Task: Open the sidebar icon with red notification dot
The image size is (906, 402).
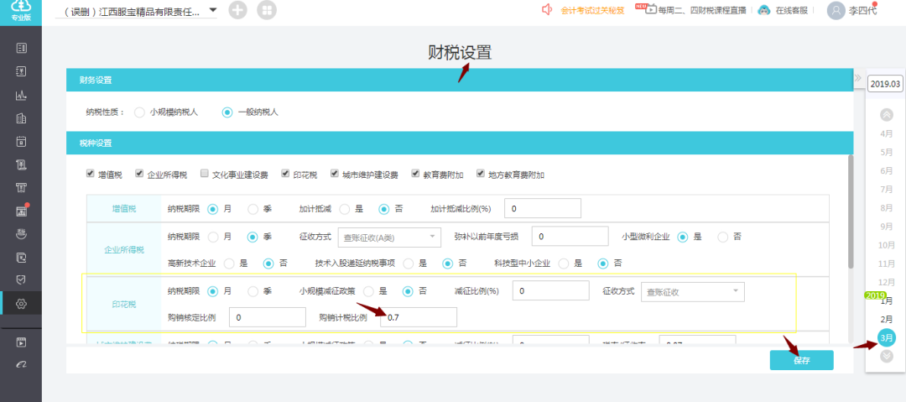Action: (21, 211)
